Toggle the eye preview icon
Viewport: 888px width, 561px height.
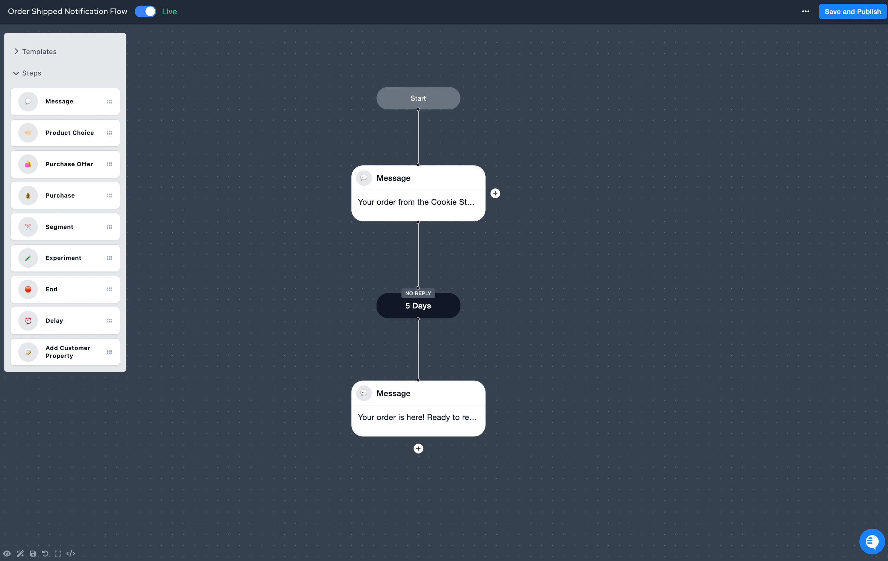(7, 553)
